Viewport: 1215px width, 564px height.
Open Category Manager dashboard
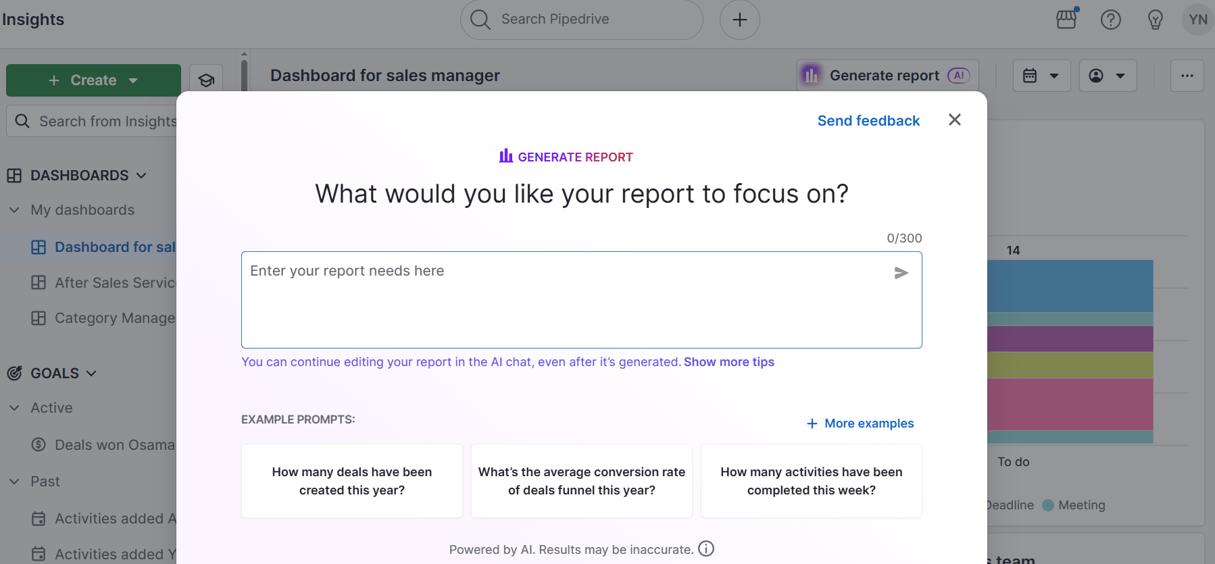coord(104,318)
